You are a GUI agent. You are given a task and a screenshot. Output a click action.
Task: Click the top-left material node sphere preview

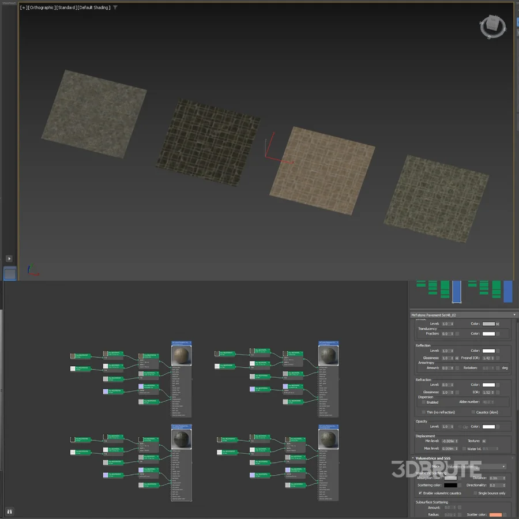[x=182, y=355]
